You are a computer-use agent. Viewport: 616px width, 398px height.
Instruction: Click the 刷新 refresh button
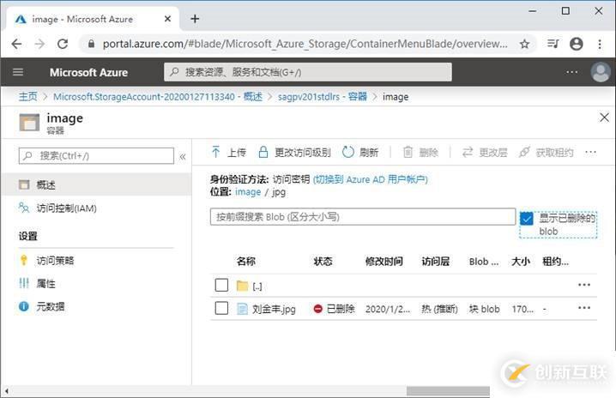click(x=360, y=152)
